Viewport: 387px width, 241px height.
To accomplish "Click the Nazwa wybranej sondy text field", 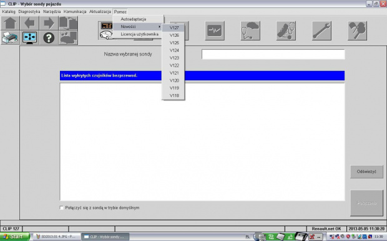I will 273,54.
